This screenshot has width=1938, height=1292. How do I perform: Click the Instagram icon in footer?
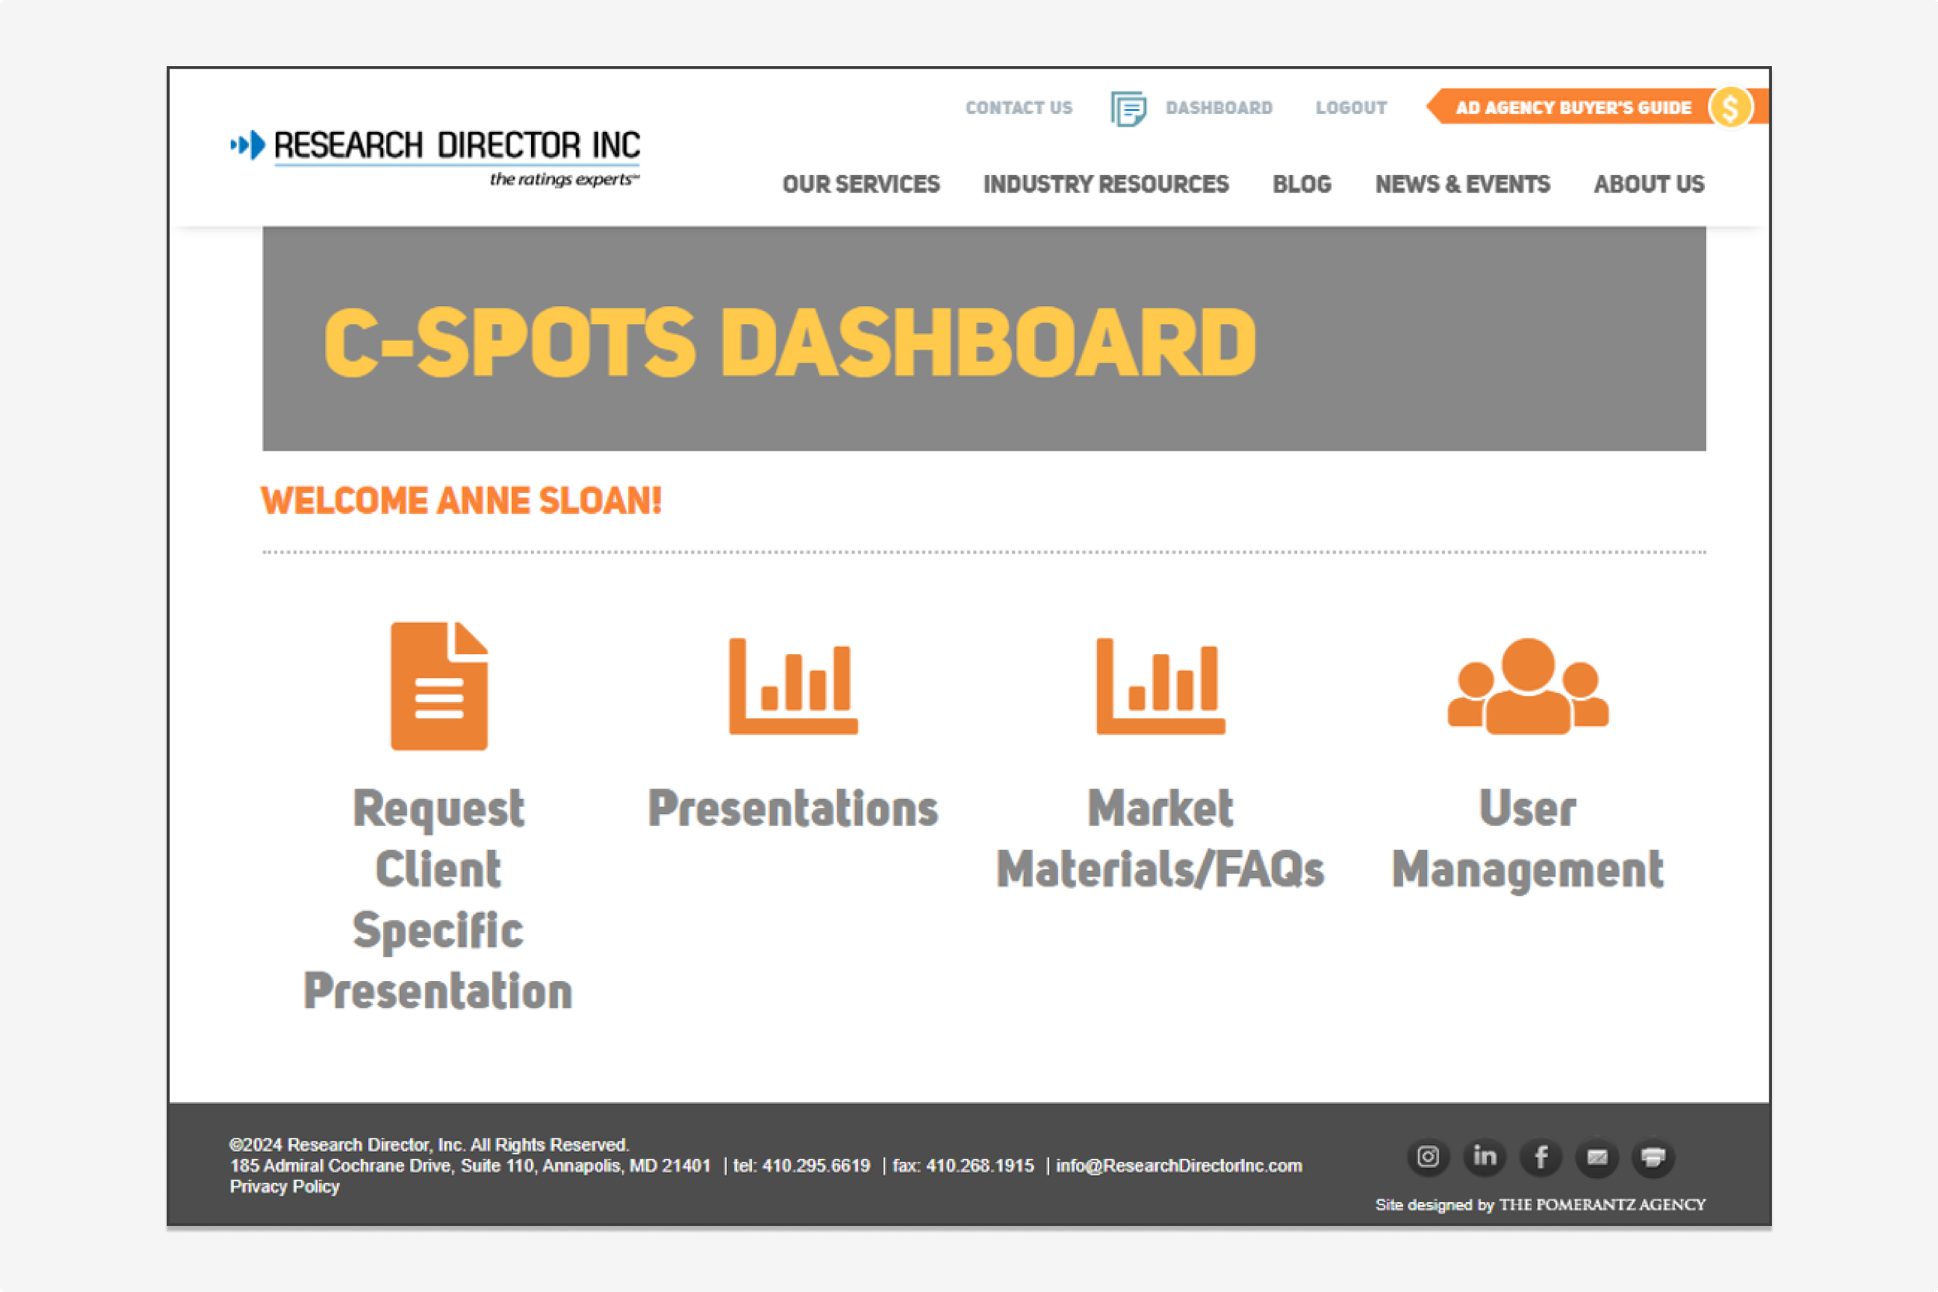click(1428, 1157)
